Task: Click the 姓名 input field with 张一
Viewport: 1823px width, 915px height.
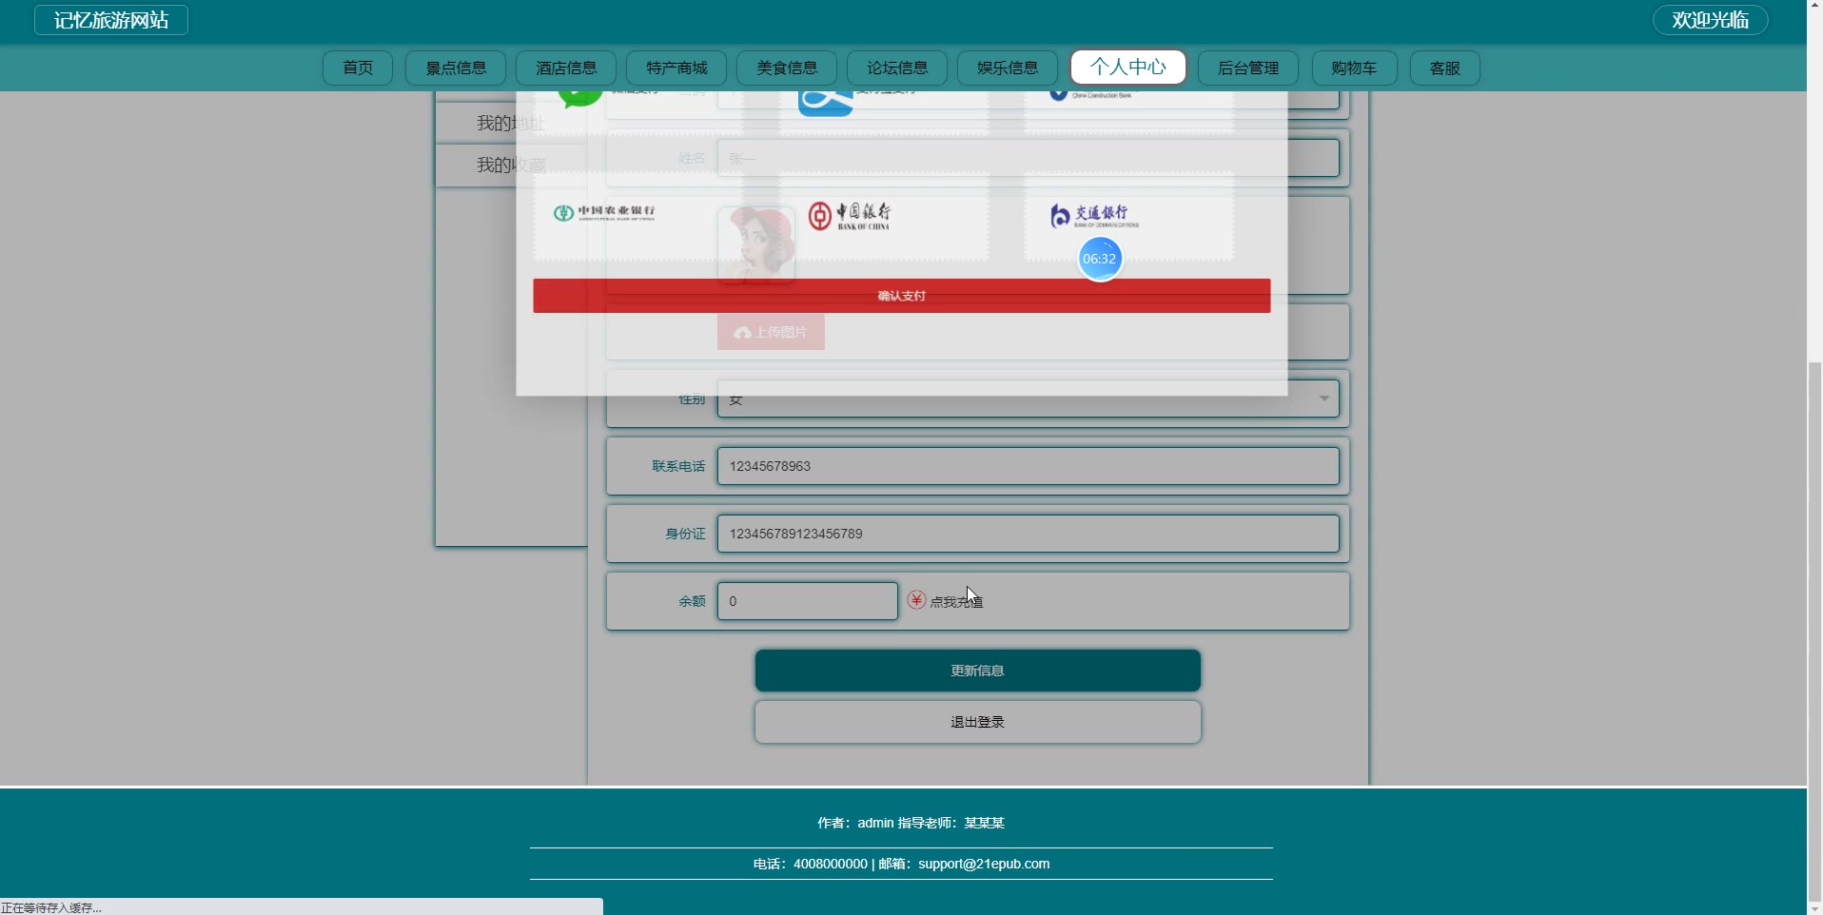Action: coord(1028,158)
